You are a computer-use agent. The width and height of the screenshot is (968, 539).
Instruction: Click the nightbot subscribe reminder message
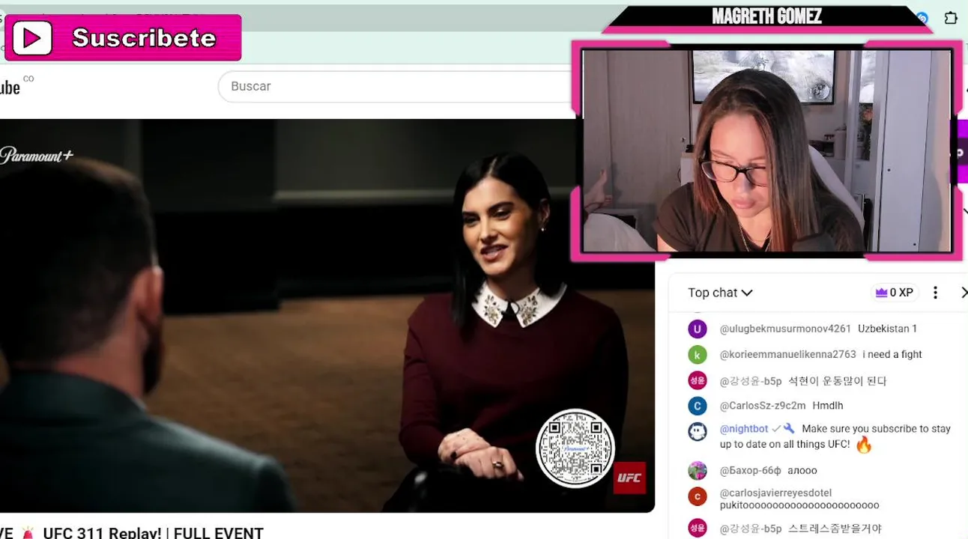[x=835, y=437]
